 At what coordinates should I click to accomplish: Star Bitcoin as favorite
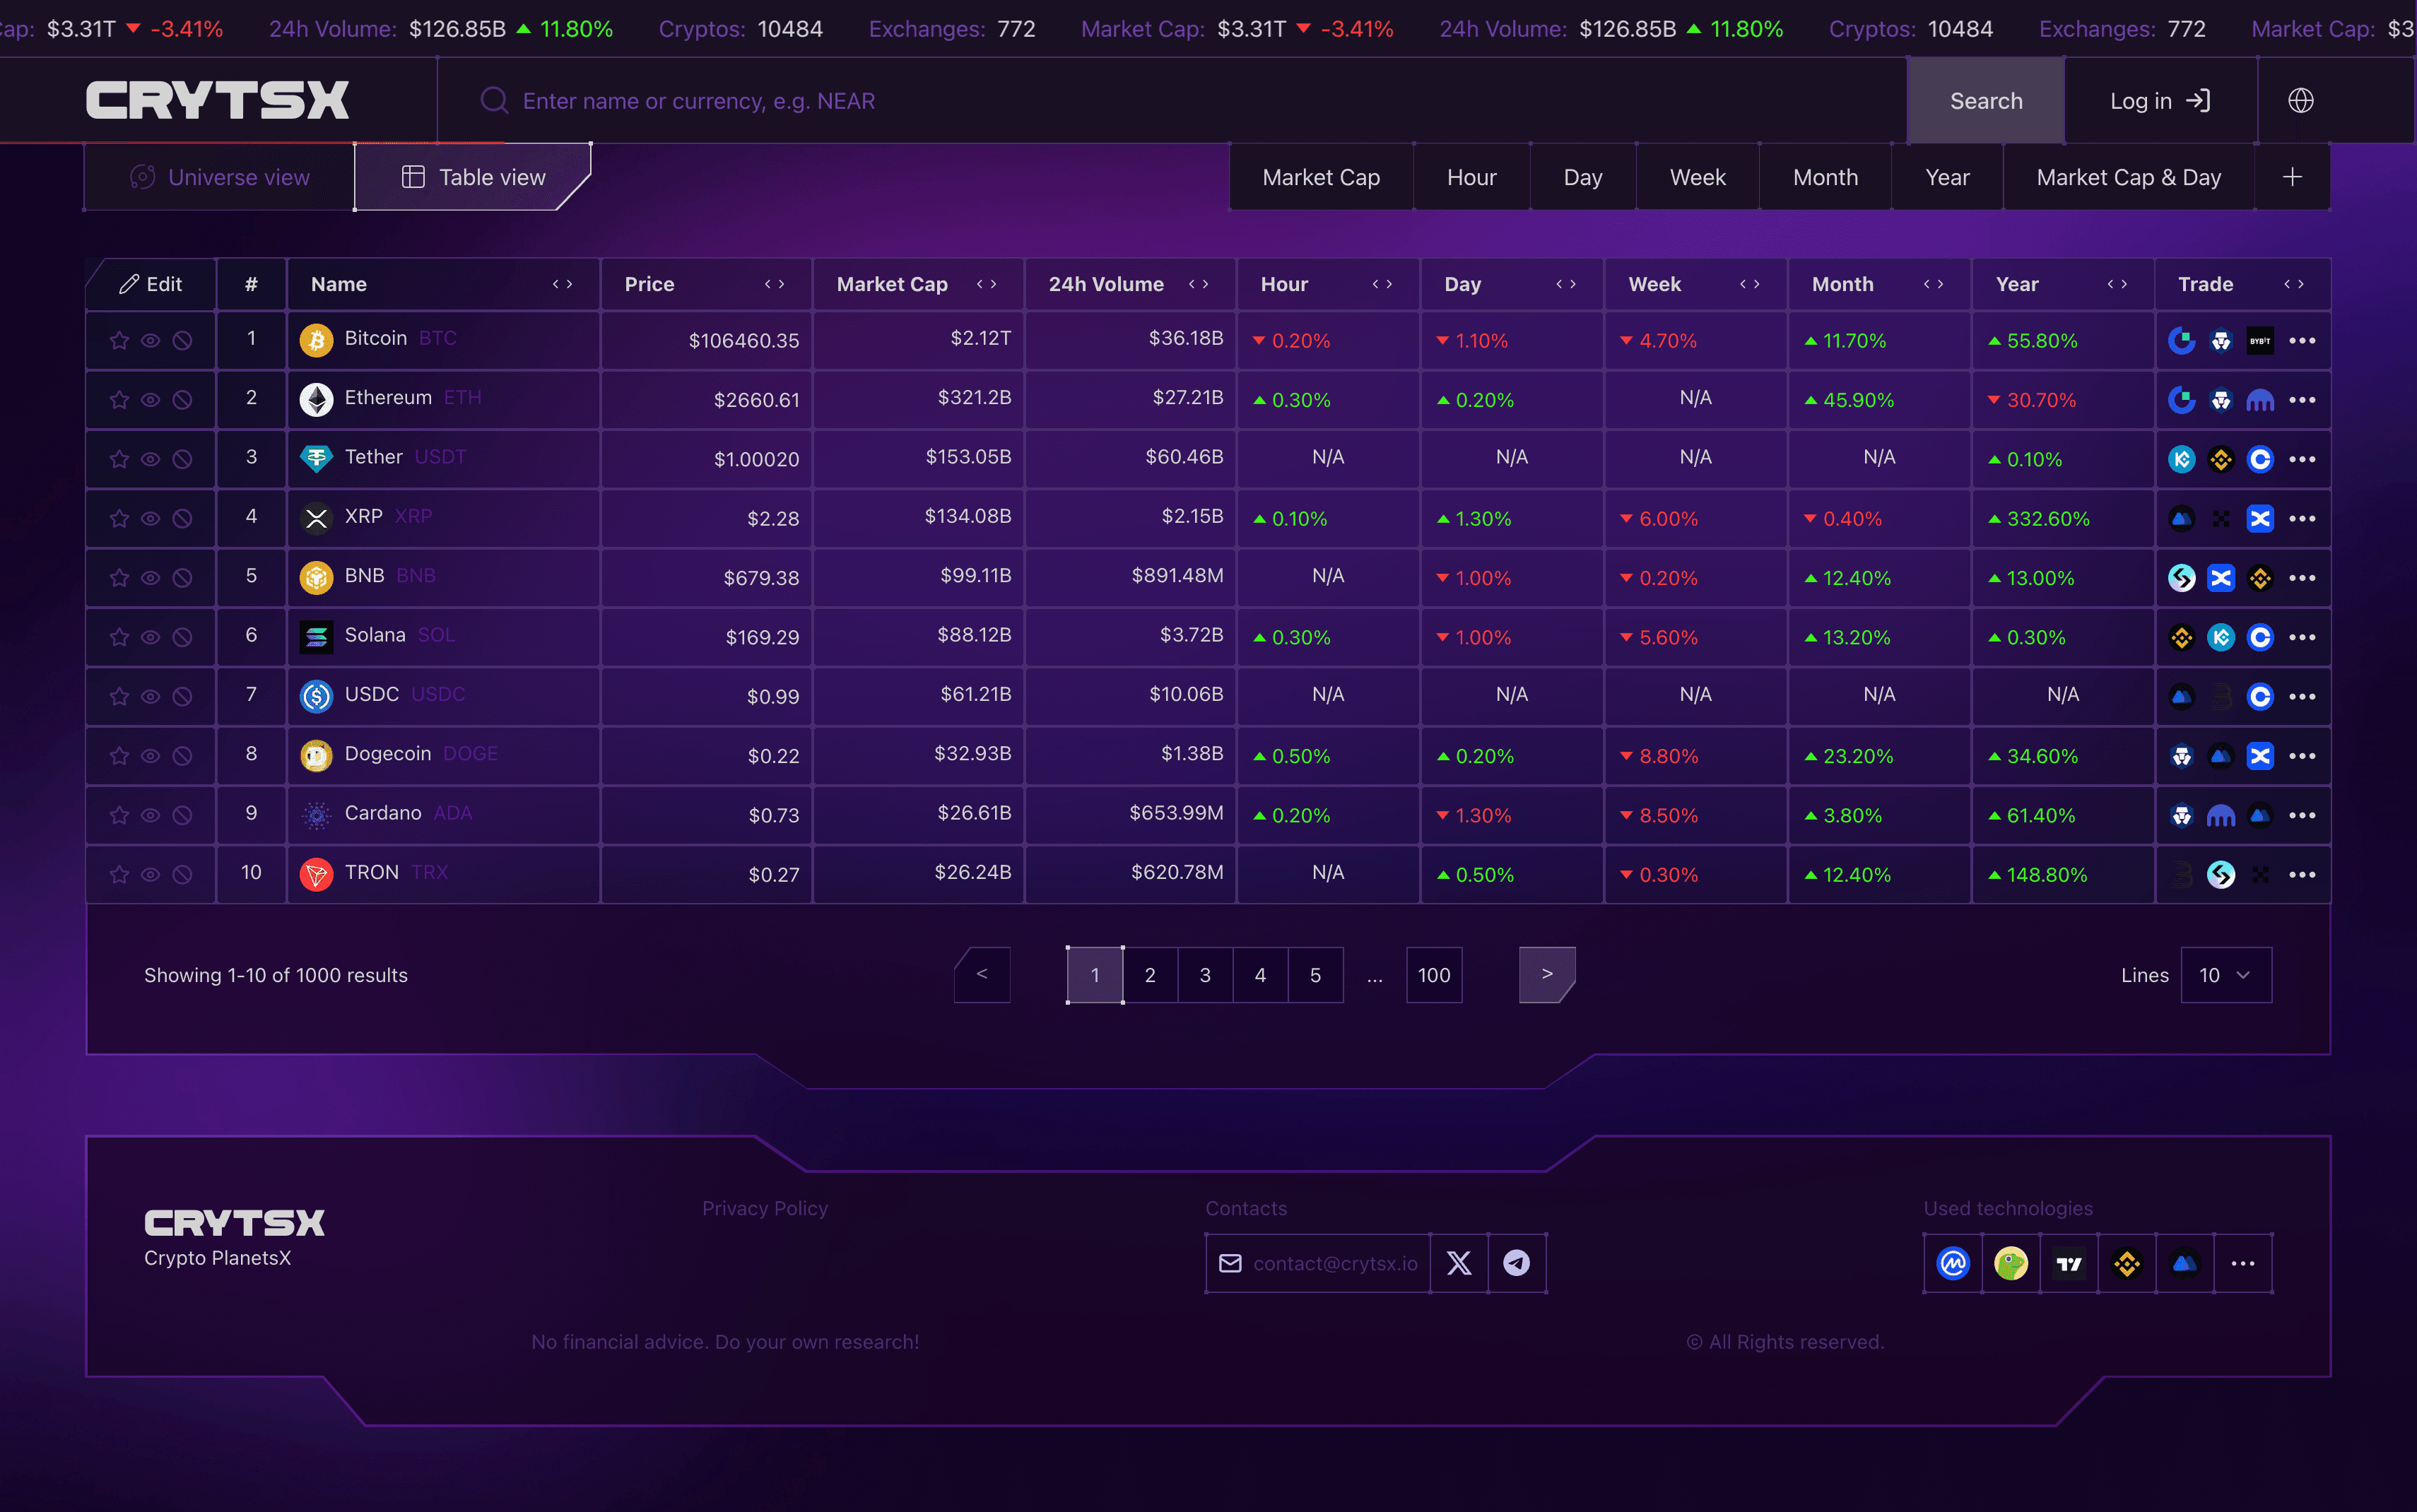(119, 341)
